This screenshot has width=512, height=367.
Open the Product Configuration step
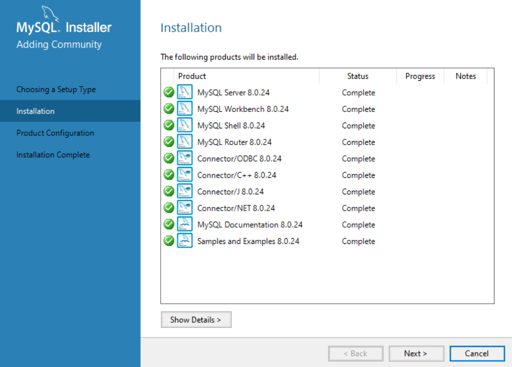(x=55, y=133)
